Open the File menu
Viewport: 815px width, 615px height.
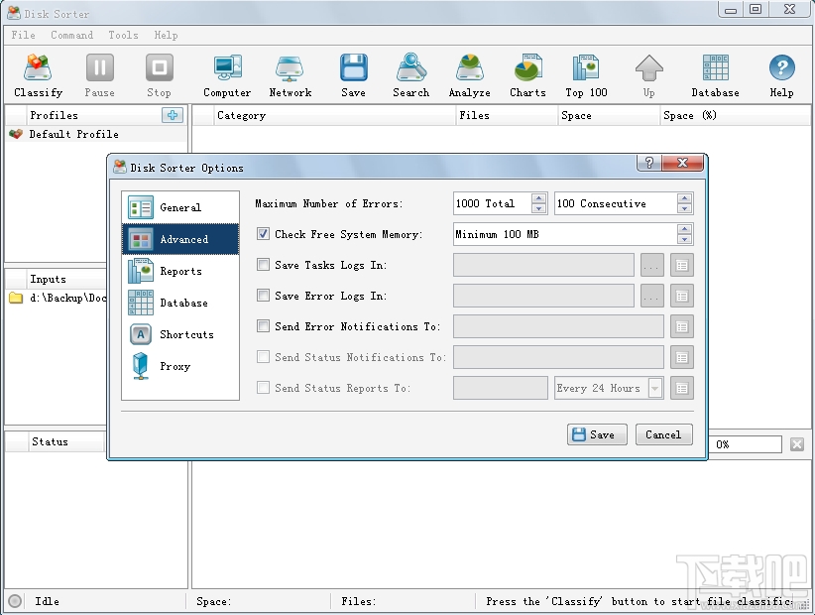click(24, 35)
